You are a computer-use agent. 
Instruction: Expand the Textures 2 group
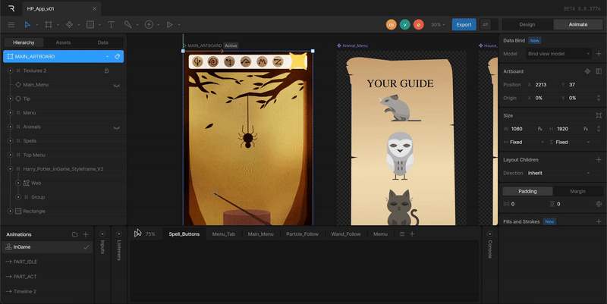10,71
